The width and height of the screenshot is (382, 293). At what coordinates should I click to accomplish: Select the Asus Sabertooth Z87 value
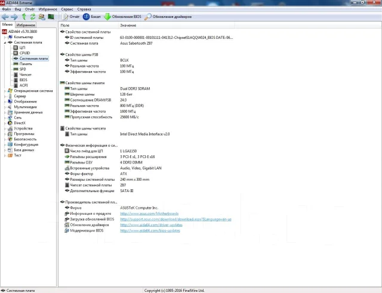[136, 44]
